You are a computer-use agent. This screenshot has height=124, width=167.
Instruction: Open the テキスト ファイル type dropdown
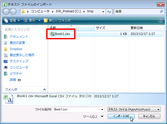(x=134, y=109)
